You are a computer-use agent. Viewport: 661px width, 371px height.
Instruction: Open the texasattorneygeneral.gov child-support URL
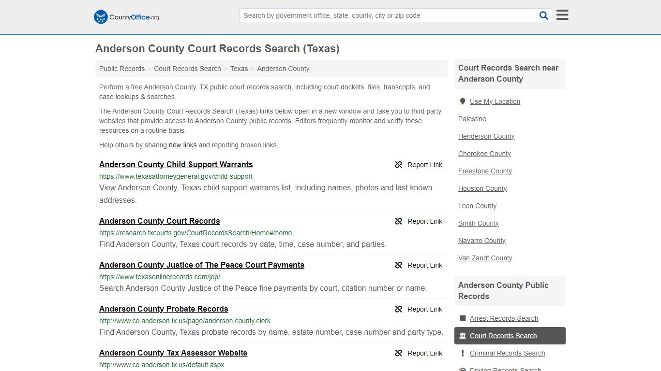click(x=176, y=176)
